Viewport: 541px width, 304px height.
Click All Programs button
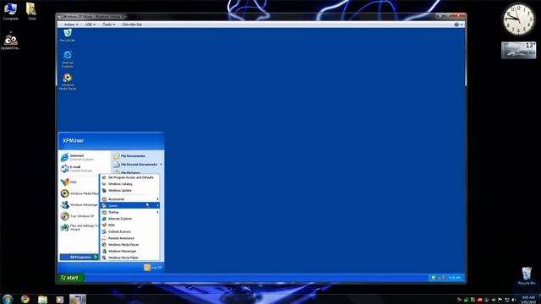(79, 257)
